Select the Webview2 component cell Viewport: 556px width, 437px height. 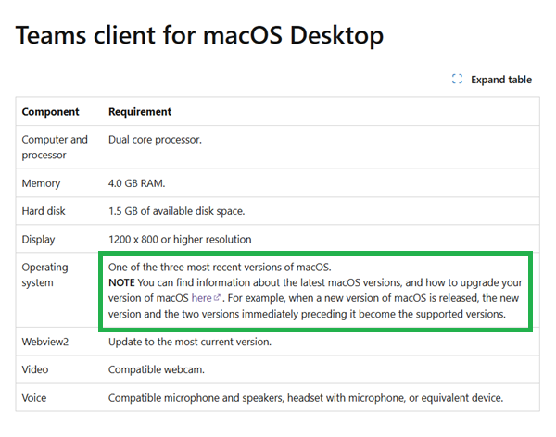[x=45, y=342]
